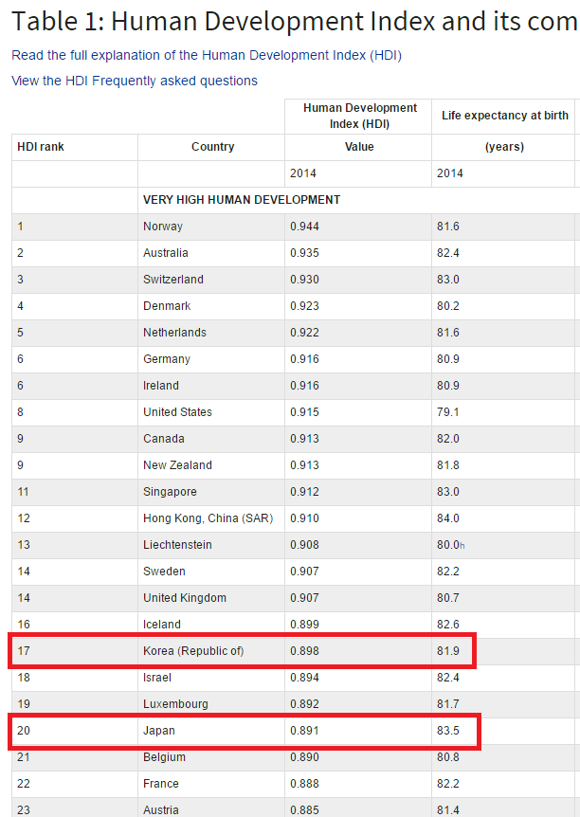Screen dimensions: 580x817
Task: Select the Hong Kong, China (SAR) cell
Action: point(207,518)
